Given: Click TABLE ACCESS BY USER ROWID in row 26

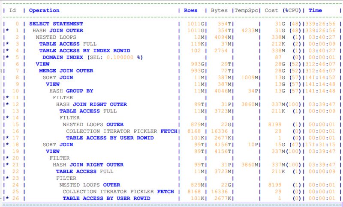Looking at the screenshot, I should point(106,198).
